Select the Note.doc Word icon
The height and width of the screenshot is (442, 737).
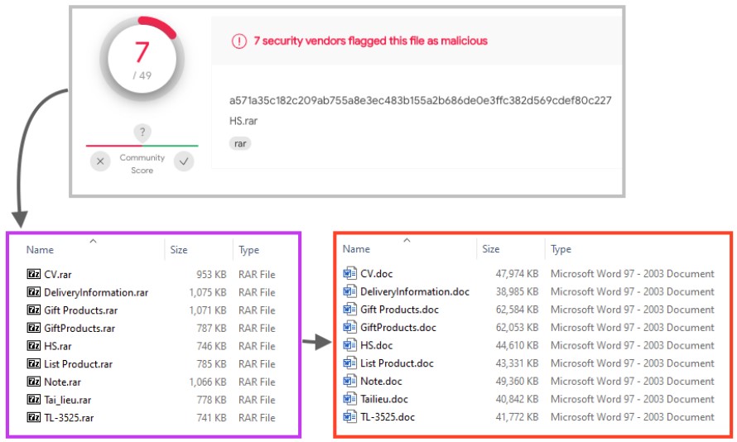pos(349,382)
